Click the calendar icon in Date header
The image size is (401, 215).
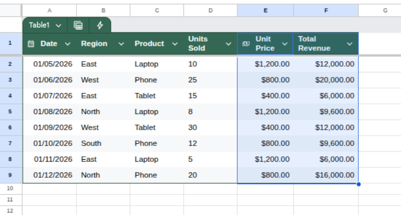pyautogui.click(x=31, y=44)
